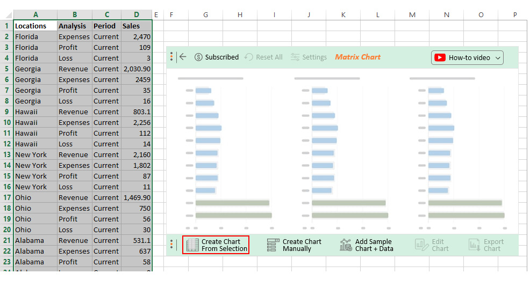Click the Export Chart label

[493, 245]
